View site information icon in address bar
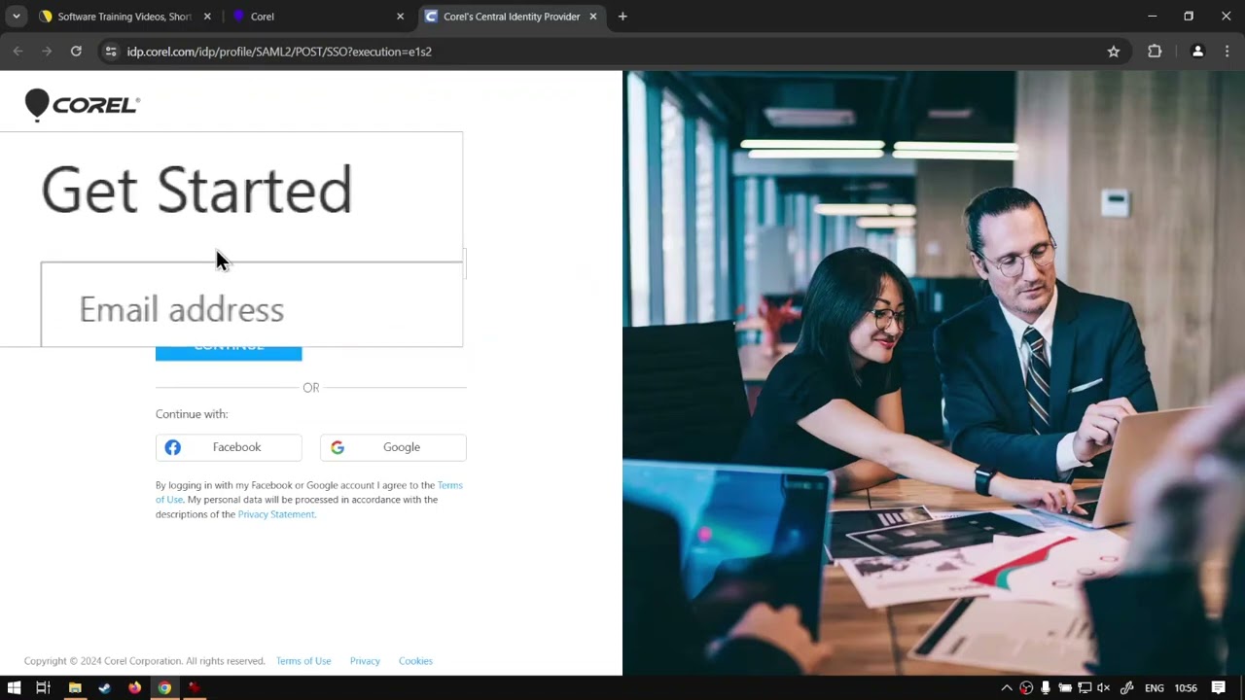 click(x=111, y=52)
